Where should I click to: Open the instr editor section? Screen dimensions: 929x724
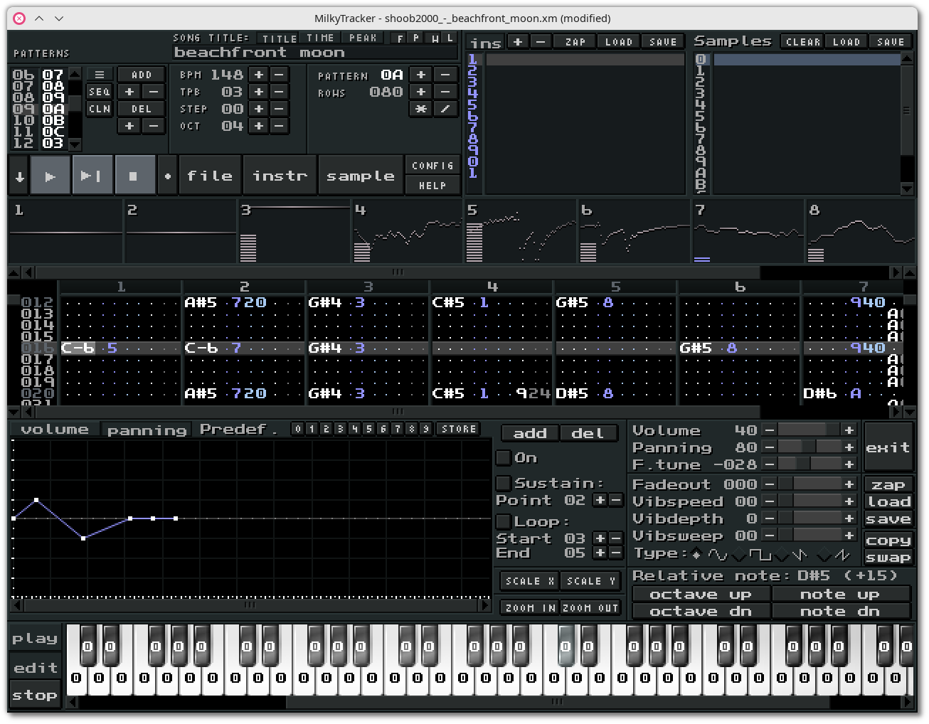coord(280,176)
